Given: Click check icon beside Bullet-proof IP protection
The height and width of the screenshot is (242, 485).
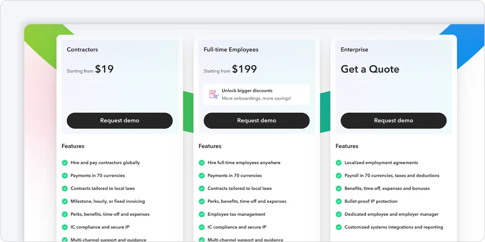Looking at the screenshot, I should [339, 201].
